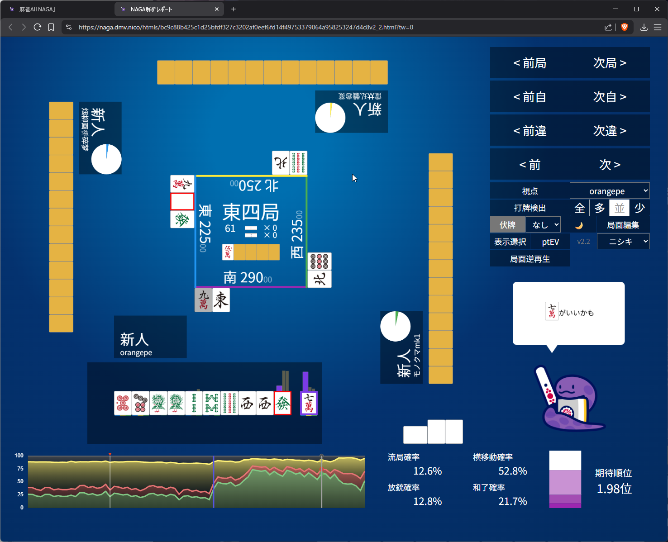Click the purple snake NAGA mascot
Screen dimensions: 668x542
[x=571, y=400]
